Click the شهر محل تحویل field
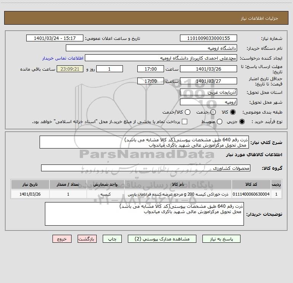 click(209, 102)
